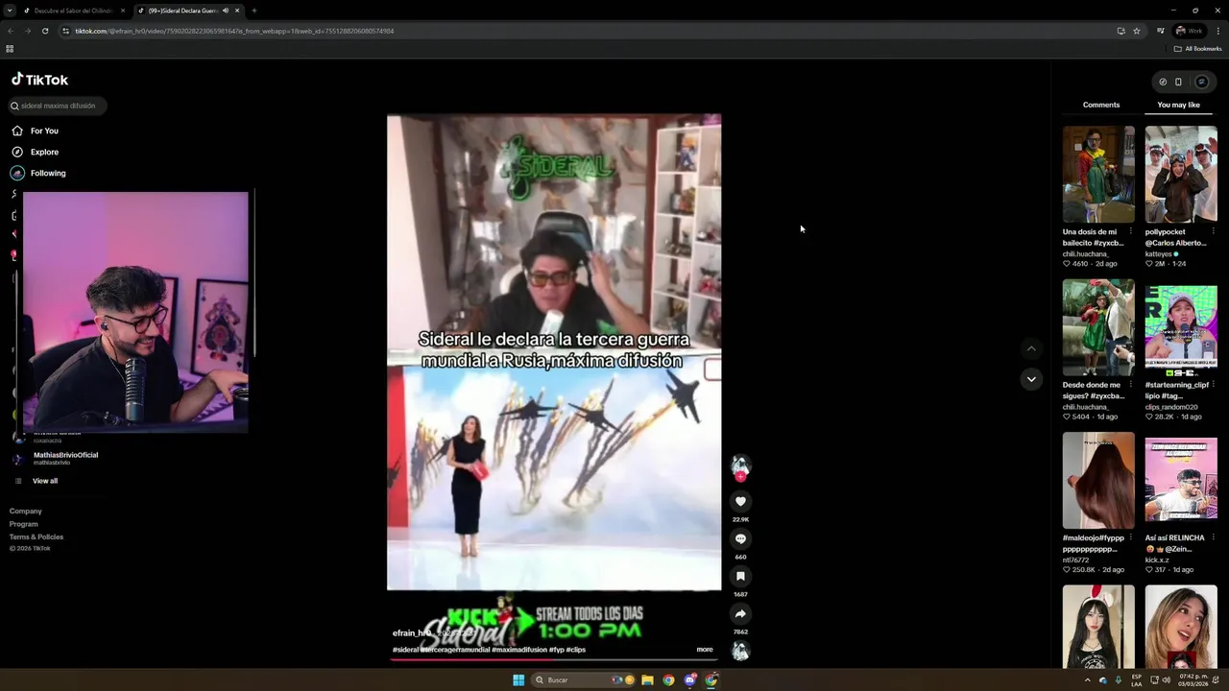Open the For You feed

coord(36,131)
